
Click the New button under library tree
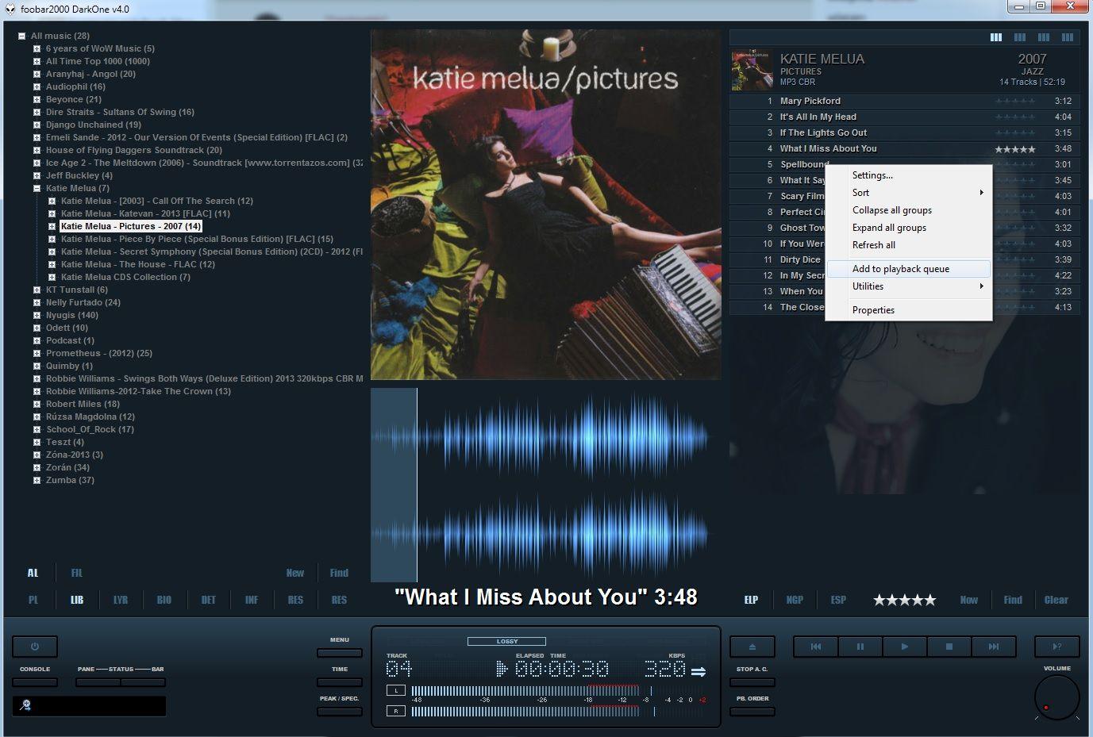(x=295, y=573)
